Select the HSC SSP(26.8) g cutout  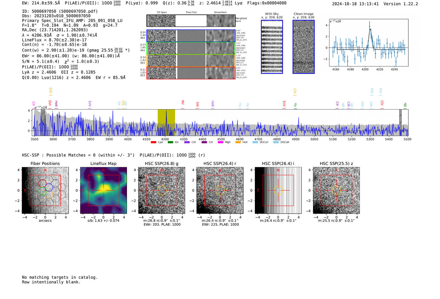pyautogui.click(x=162, y=190)
